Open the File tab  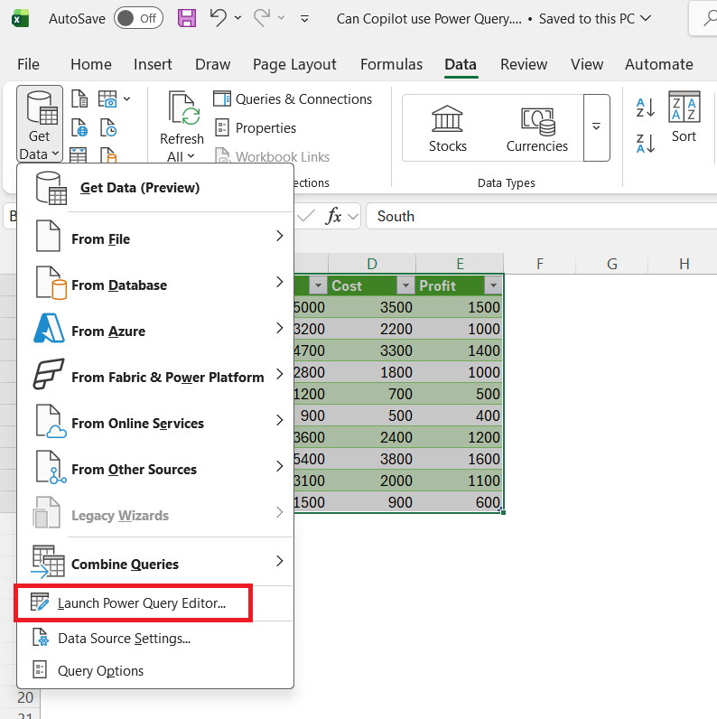[x=28, y=64]
